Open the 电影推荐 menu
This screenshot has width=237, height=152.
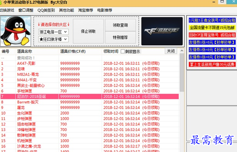coord(105,10)
